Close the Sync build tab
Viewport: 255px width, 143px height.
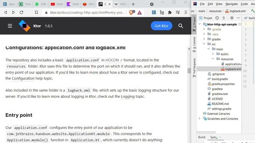click(x=220, y=137)
